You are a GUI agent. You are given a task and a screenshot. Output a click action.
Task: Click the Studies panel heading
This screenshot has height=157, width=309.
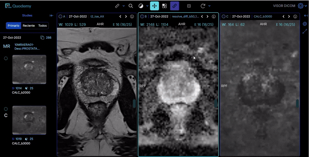point(27,15)
